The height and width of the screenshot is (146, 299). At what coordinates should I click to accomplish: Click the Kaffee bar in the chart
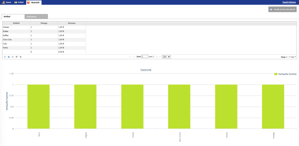point(85,107)
